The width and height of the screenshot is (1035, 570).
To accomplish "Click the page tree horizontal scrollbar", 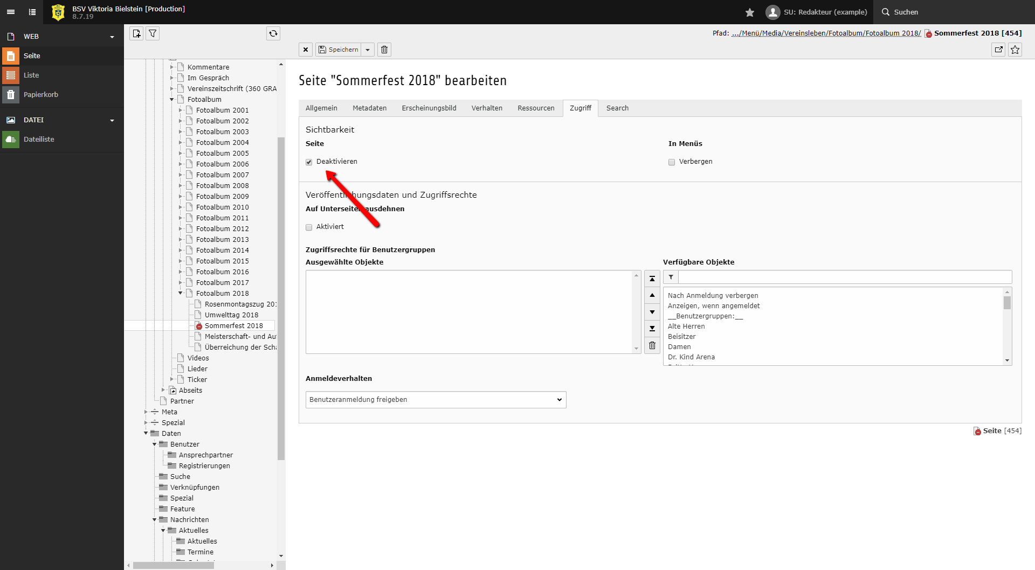I will (174, 565).
